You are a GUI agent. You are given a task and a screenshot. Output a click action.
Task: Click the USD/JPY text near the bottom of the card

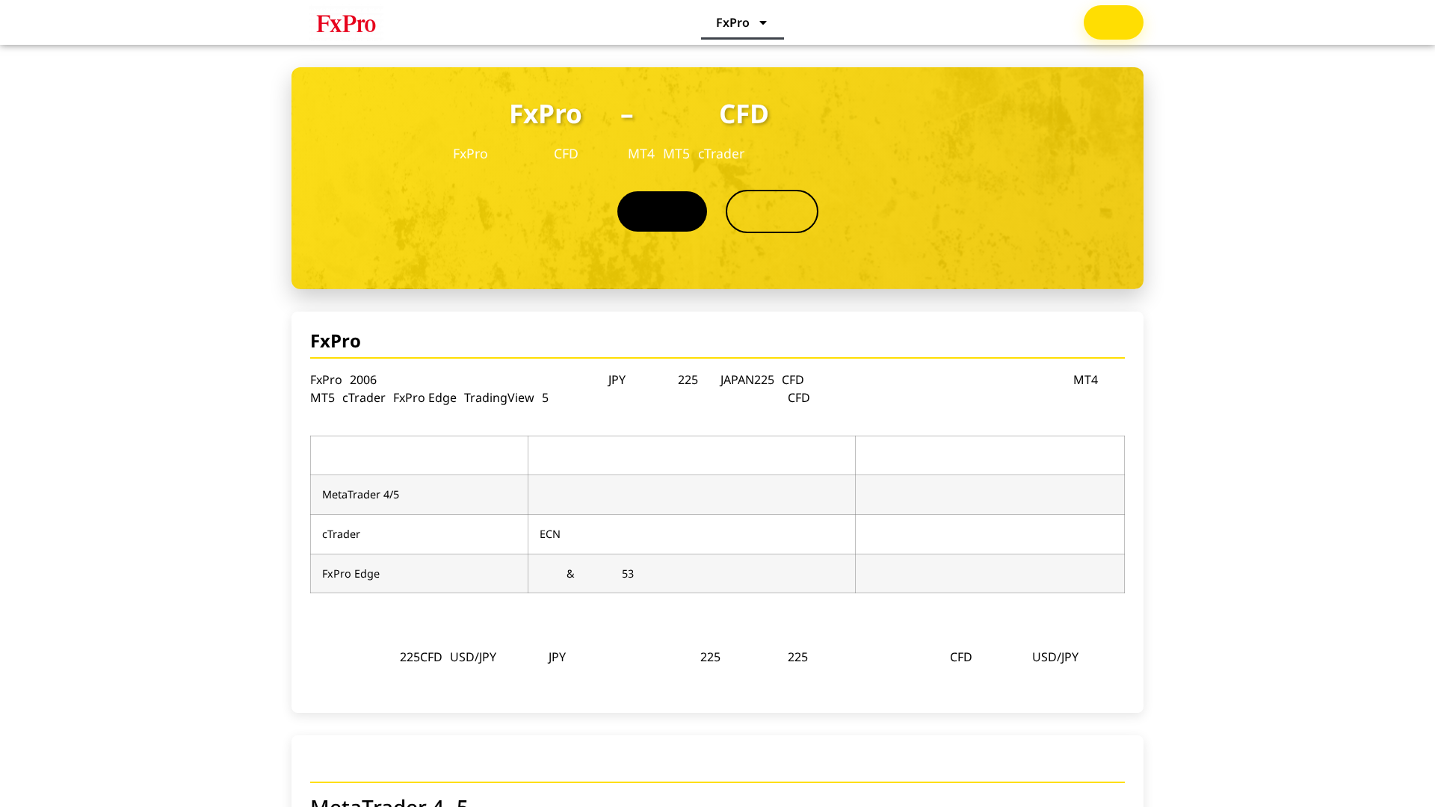1055,658
